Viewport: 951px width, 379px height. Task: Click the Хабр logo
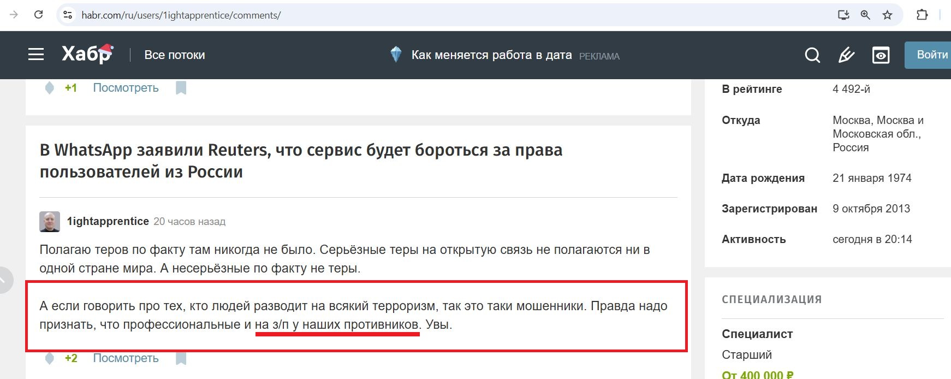87,54
